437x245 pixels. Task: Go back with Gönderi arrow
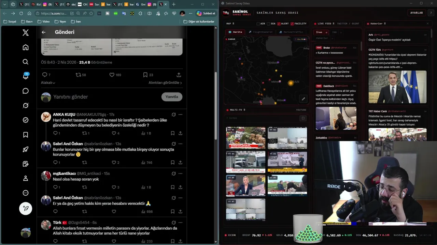coord(43,32)
